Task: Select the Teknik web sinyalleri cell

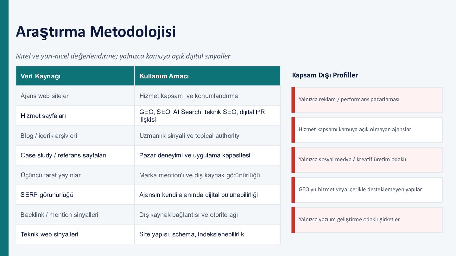Action: tap(75, 234)
